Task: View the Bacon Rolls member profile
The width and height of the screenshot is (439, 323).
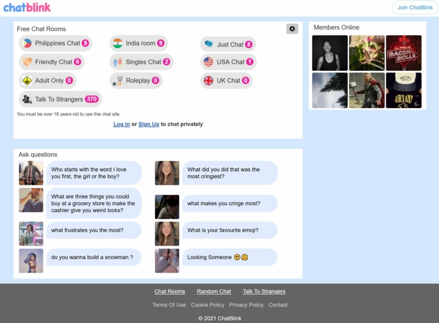Action: coord(404,53)
